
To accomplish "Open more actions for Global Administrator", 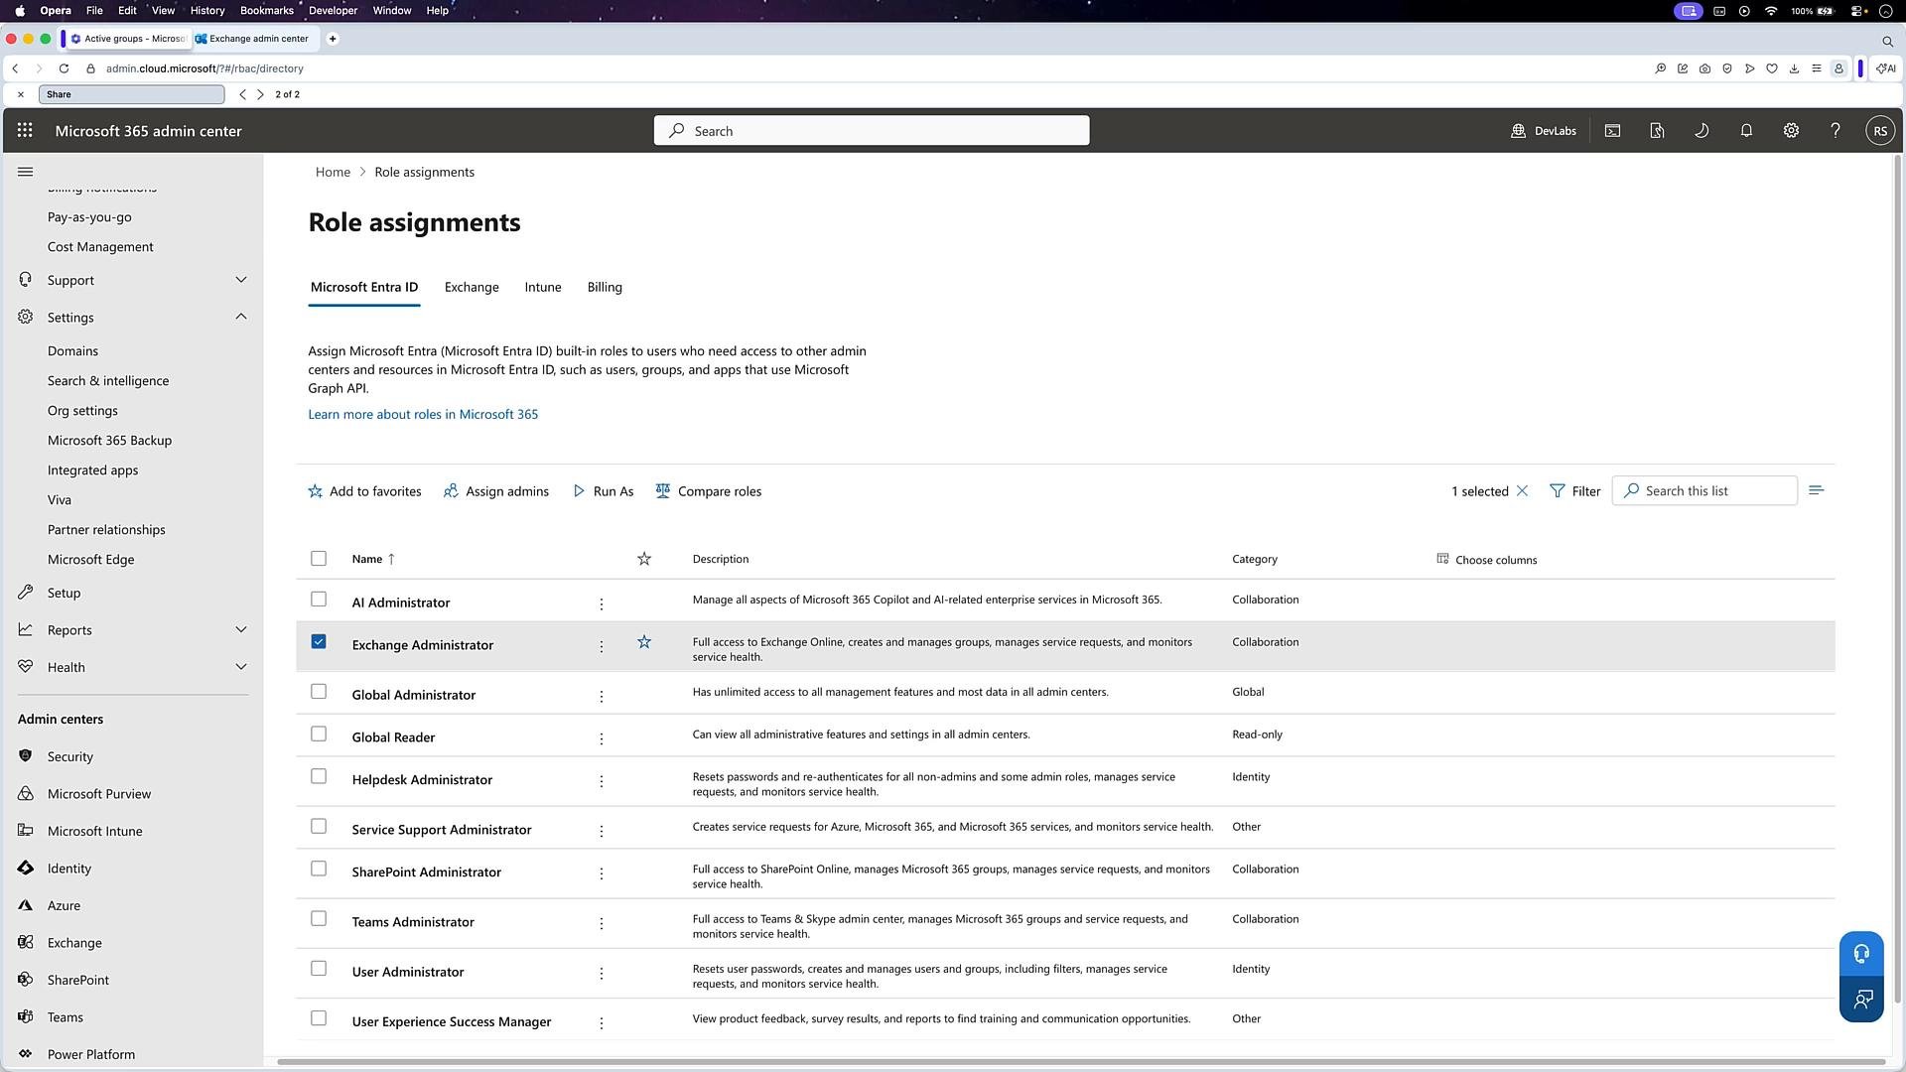I will point(602,696).
